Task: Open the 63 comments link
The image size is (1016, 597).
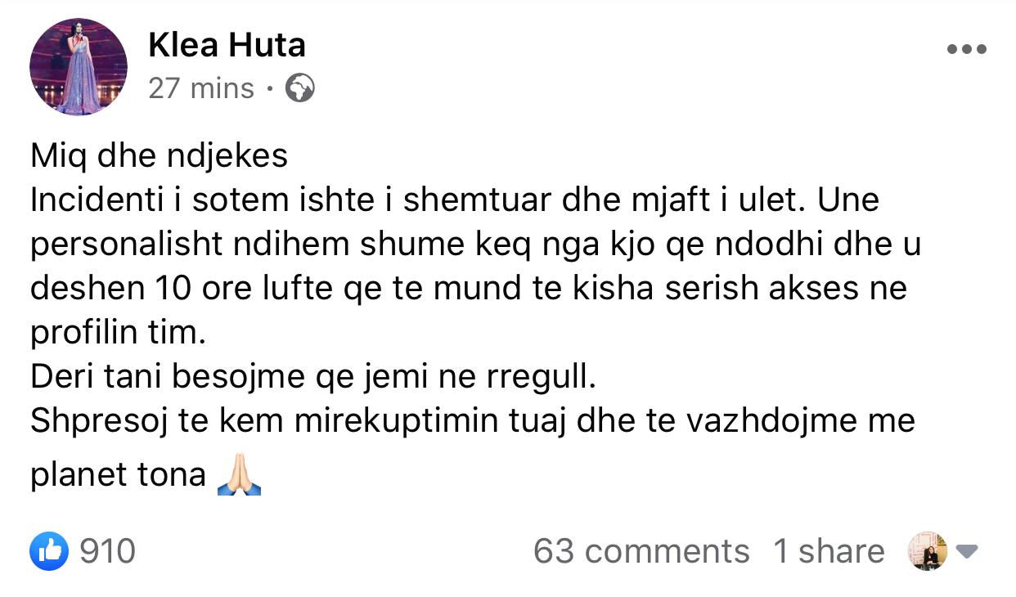Action: [641, 551]
